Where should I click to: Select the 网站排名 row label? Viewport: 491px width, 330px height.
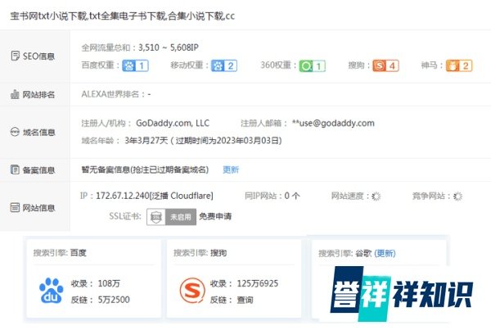(x=38, y=94)
